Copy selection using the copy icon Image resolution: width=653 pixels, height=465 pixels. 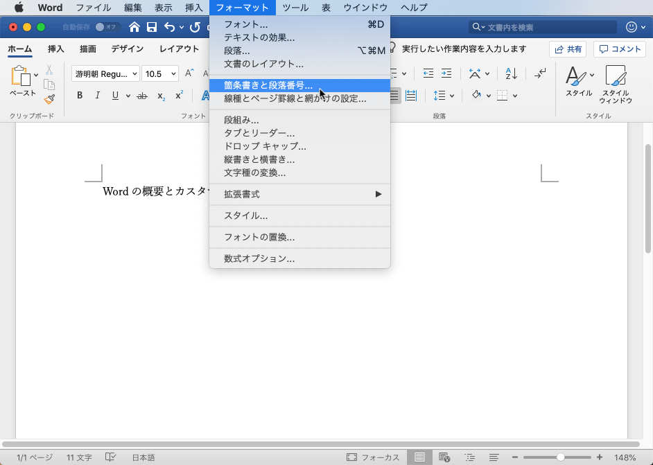click(49, 85)
